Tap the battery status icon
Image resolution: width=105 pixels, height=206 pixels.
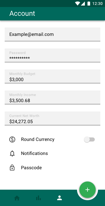89,4
